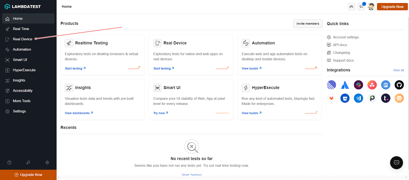409x180 pixels.
Task: Select the GitLab integration icon
Action: [332, 98]
